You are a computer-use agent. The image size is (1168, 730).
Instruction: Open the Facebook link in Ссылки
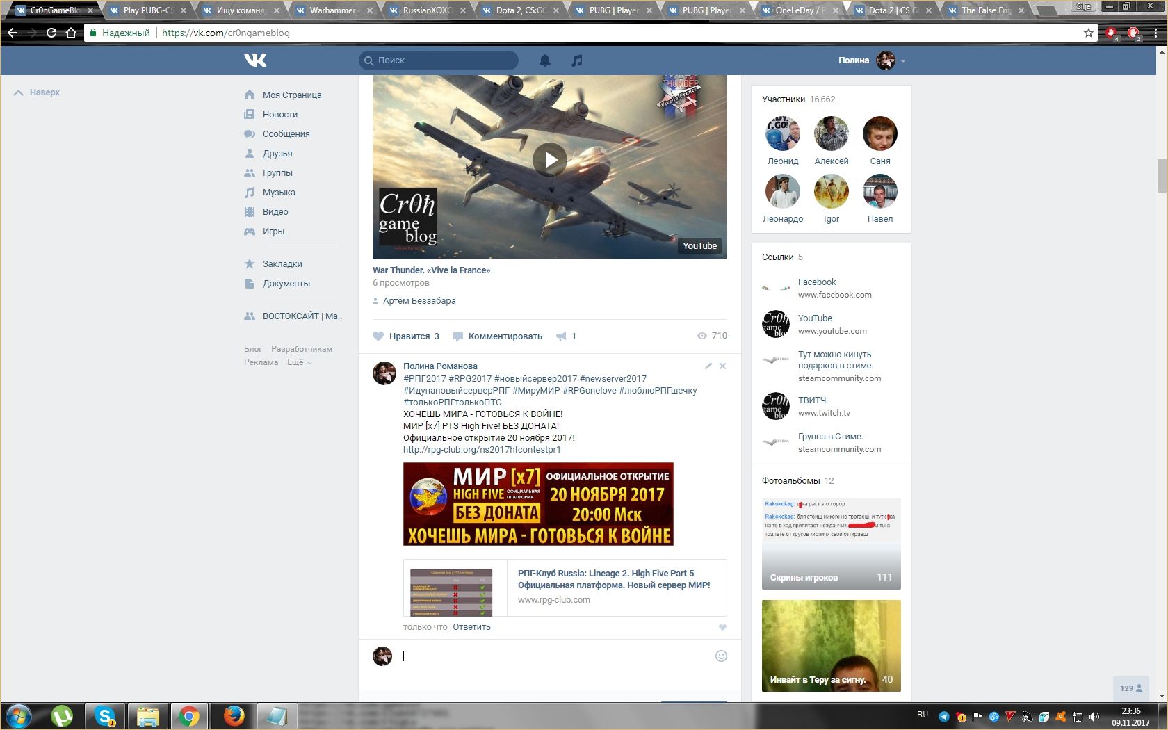[817, 282]
